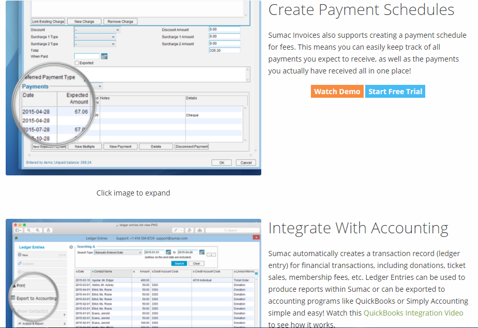Click the When Paid date field
478x328 pixels.
[87, 56]
